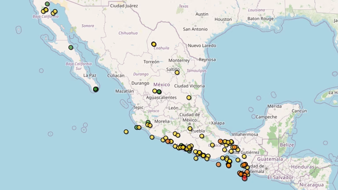
Task: Click the Mazatlán label
Action: click(x=125, y=91)
